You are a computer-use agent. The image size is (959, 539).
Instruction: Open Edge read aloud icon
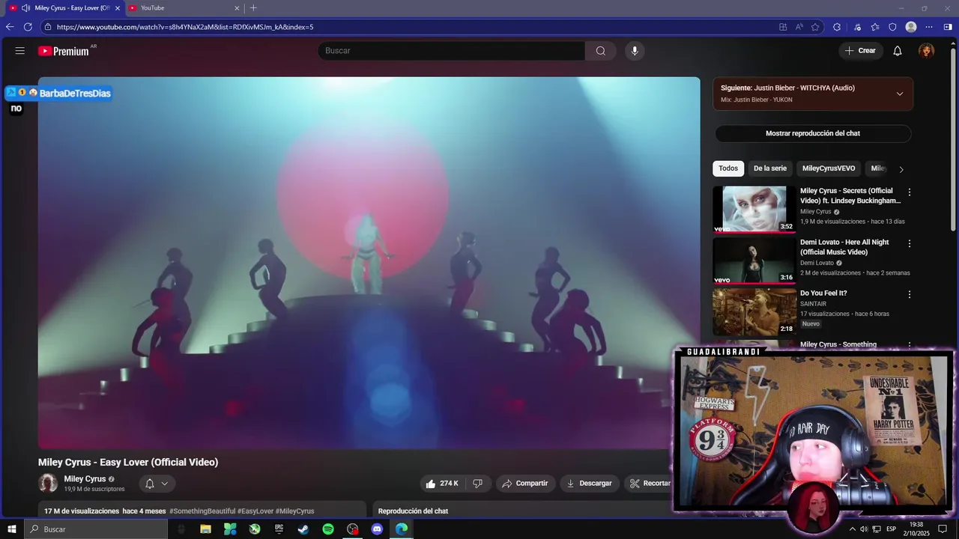coord(799,27)
